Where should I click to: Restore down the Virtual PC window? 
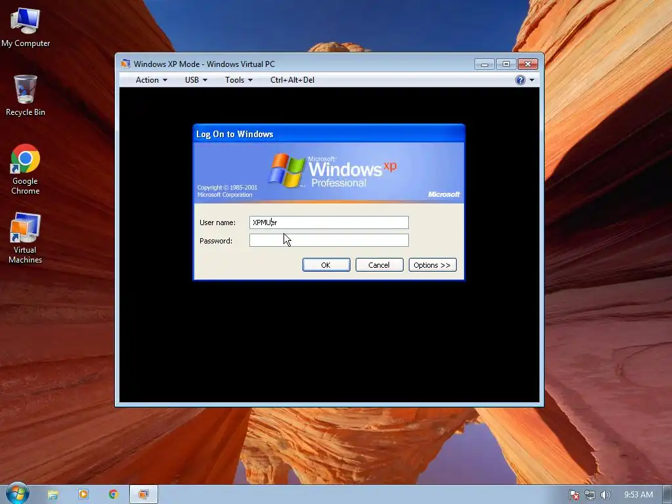[506, 64]
